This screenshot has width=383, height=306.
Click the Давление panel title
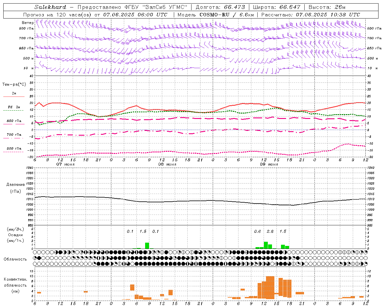pos(16,185)
